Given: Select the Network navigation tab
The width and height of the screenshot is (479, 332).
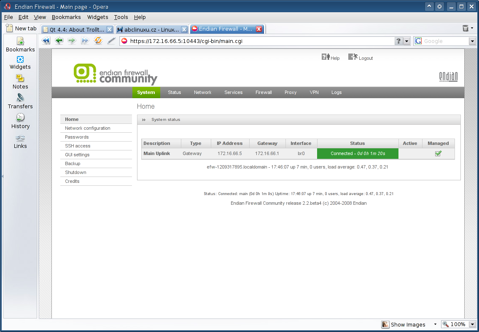Looking at the screenshot, I should point(202,92).
